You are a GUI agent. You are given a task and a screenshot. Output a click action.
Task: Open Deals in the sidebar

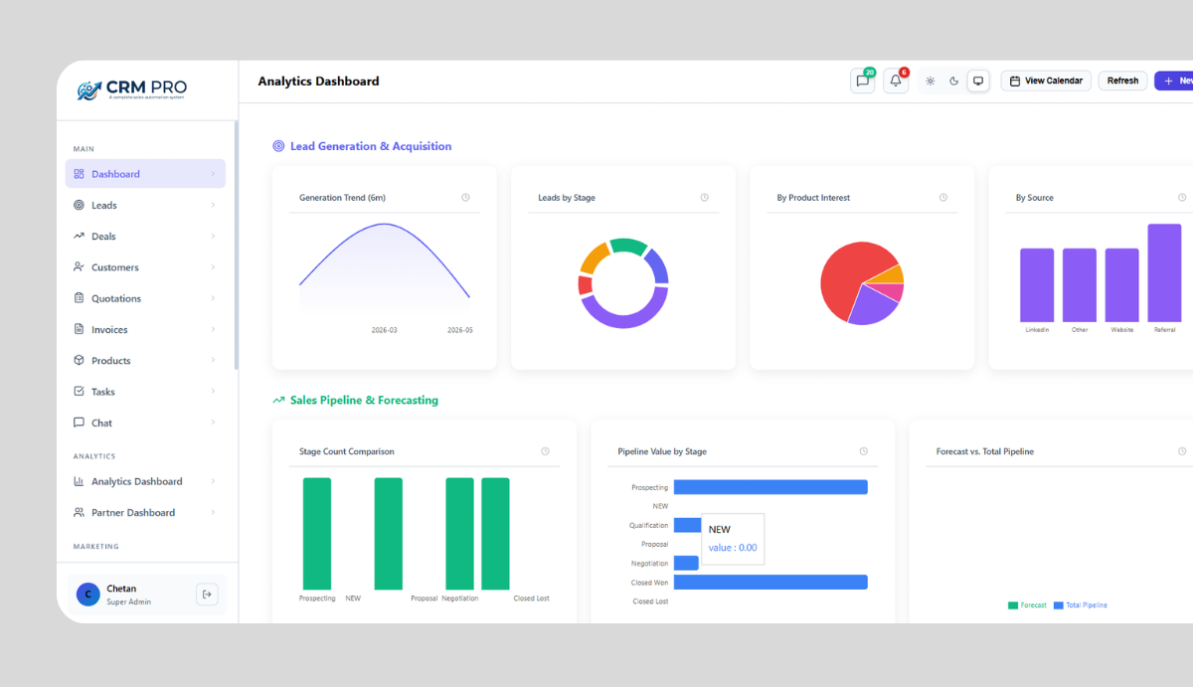click(145, 237)
